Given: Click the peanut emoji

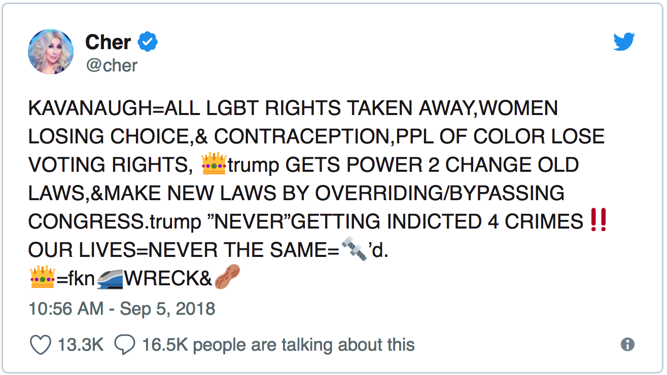Looking at the screenshot, I should click(x=227, y=278).
